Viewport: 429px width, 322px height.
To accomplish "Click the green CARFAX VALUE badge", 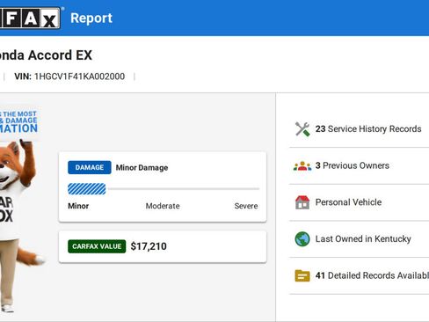I will (x=97, y=246).
